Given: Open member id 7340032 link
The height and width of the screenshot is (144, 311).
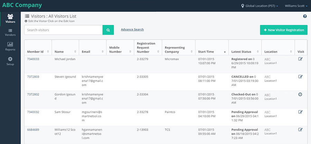Looking at the screenshot, I should 33,112.
